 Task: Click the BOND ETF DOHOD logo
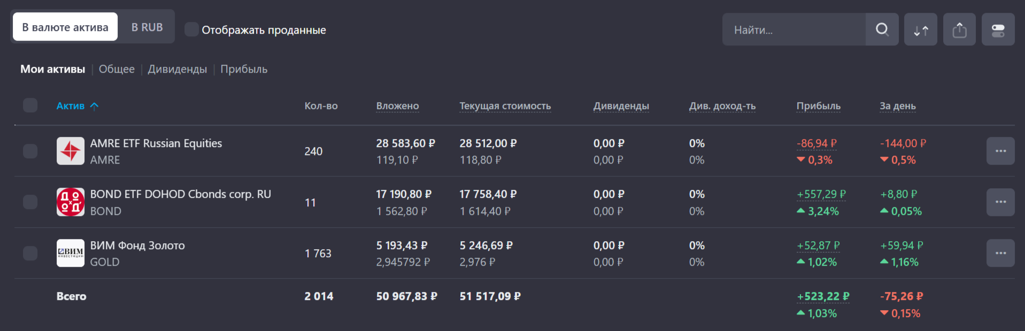[71, 202]
